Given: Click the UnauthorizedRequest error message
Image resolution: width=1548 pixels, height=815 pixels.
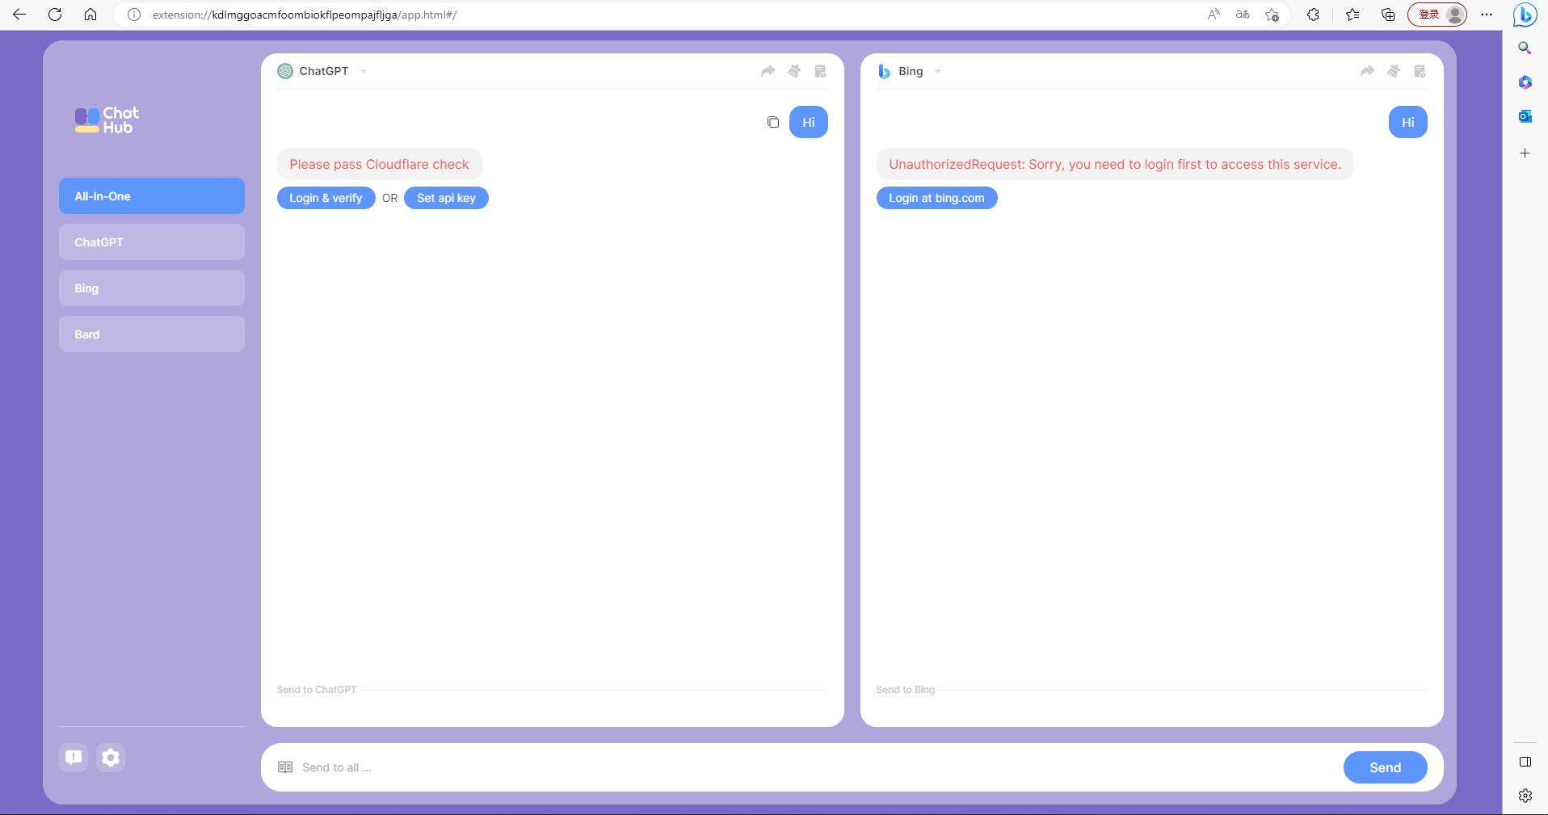Looking at the screenshot, I should 1115,164.
